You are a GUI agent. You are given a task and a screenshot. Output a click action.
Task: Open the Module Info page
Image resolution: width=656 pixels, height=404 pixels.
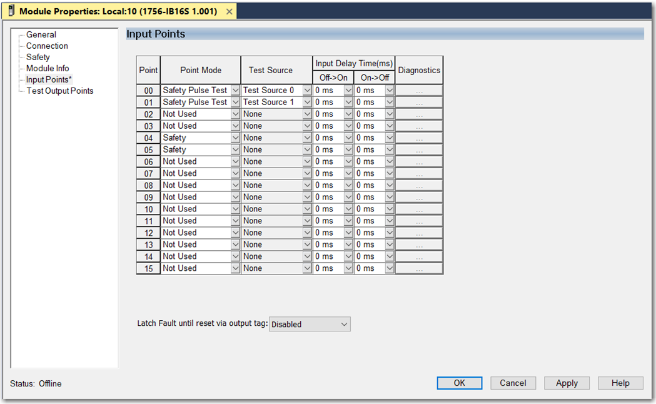(48, 68)
